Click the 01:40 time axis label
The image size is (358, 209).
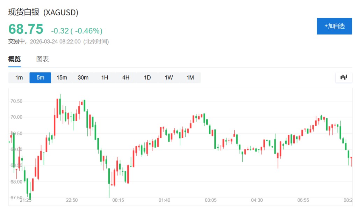point(164,200)
